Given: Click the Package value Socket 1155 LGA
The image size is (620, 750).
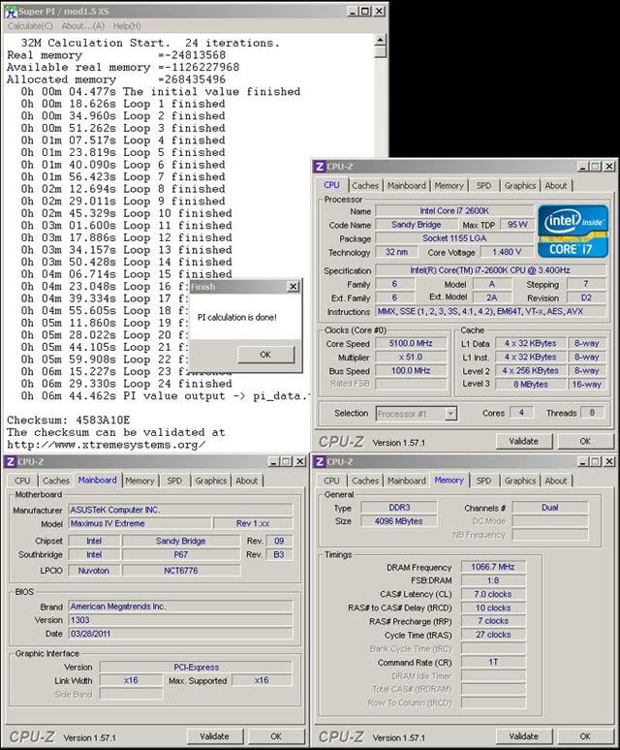Looking at the screenshot, I should [x=454, y=237].
